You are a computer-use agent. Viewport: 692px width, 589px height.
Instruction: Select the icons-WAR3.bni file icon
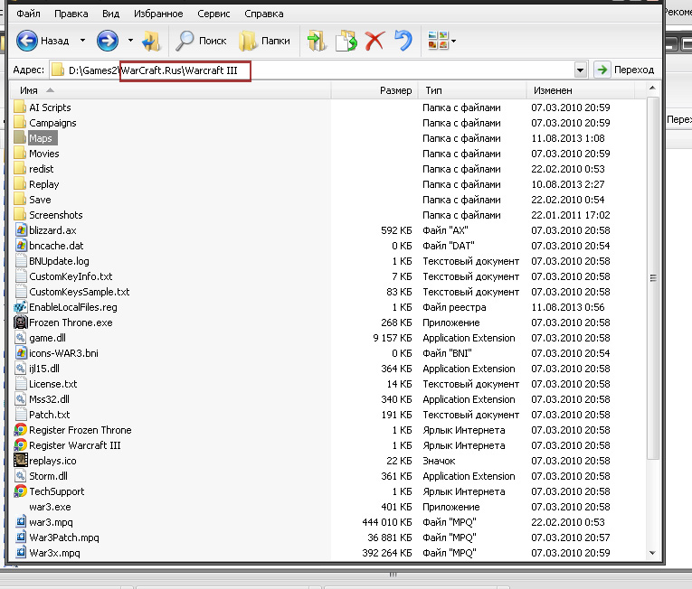tap(21, 353)
